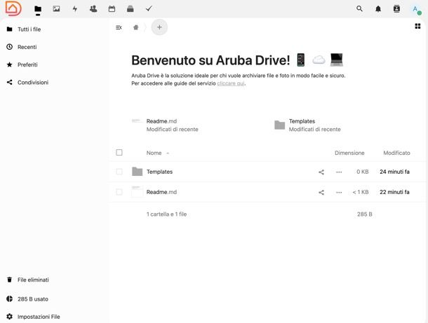Open recent Templates folder recommendation

click(x=307, y=125)
